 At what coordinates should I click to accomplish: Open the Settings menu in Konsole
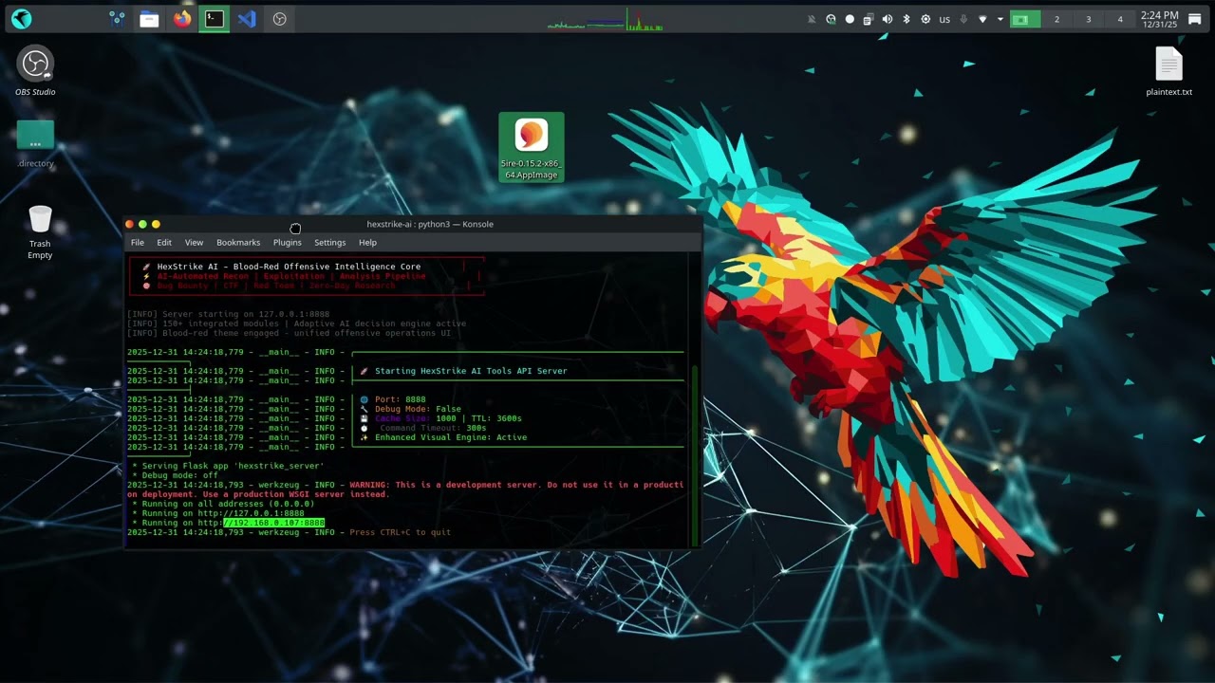pos(330,243)
